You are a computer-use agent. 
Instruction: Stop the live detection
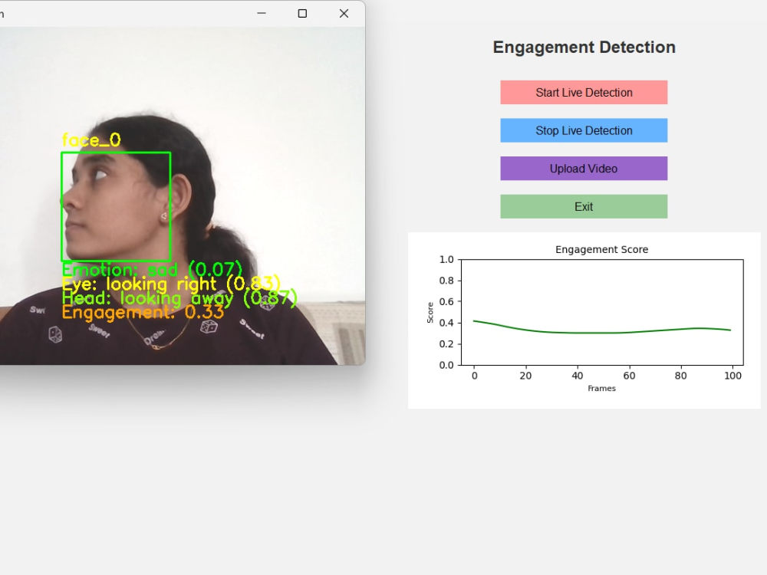[x=584, y=130]
